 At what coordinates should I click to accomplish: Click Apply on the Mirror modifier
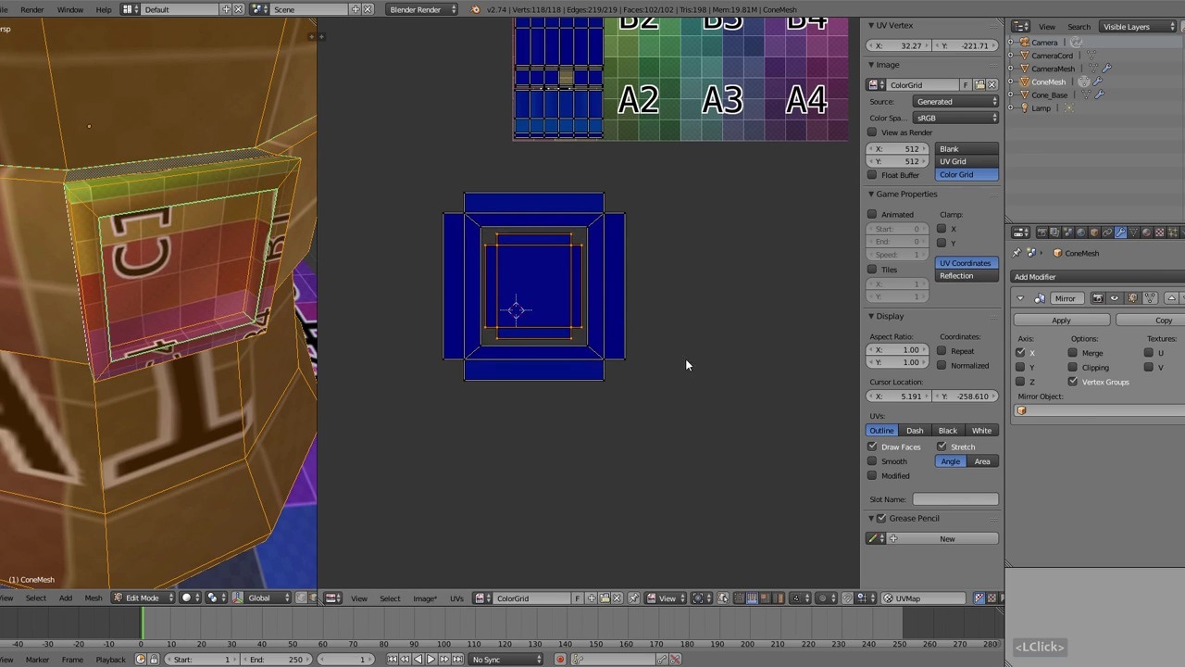point(1061,321)
